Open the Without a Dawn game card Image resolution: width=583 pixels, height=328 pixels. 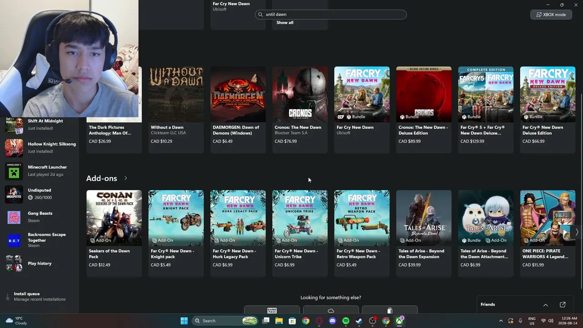pos(176,110)
